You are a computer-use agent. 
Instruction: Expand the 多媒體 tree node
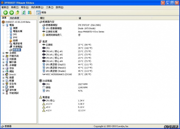[3, 65]
